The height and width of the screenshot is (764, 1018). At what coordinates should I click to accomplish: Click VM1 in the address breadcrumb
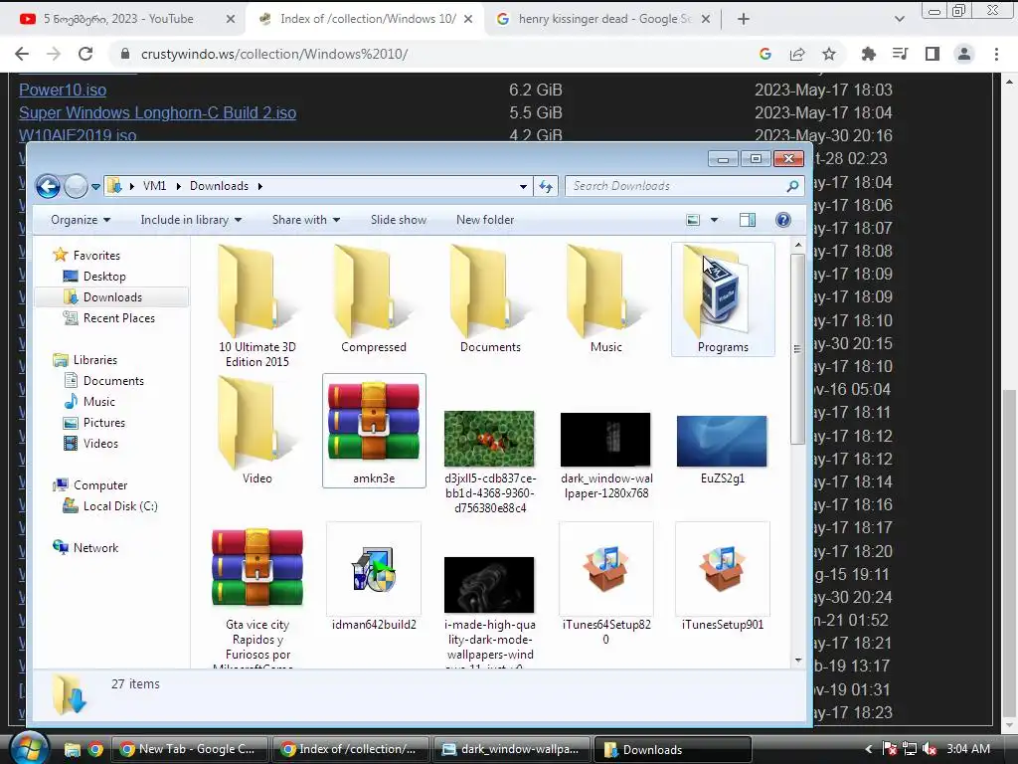[x=154, y=186]
